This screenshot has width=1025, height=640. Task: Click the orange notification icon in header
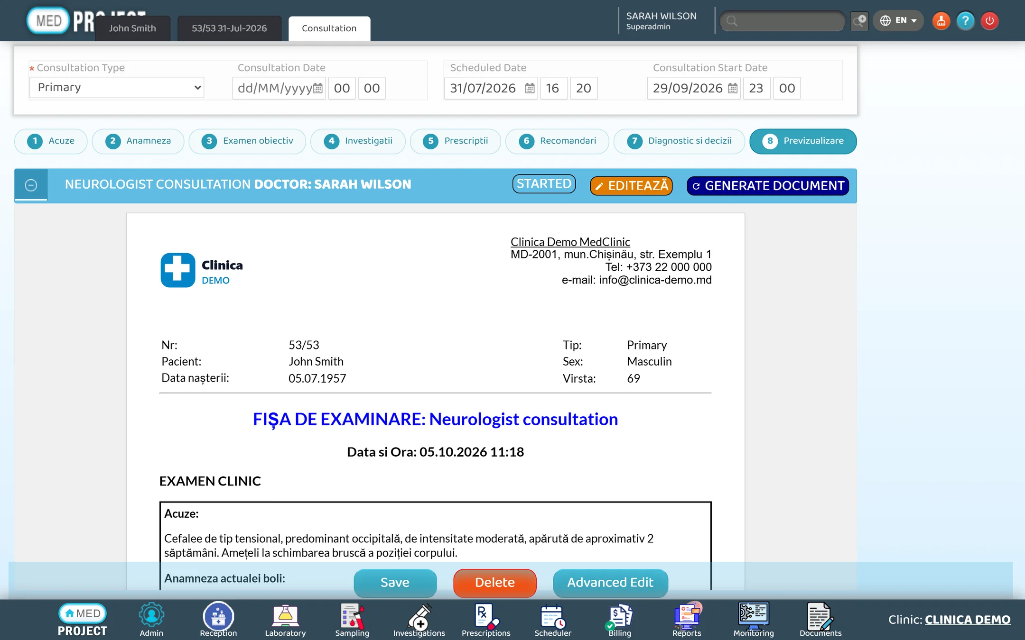click(941, 21)
